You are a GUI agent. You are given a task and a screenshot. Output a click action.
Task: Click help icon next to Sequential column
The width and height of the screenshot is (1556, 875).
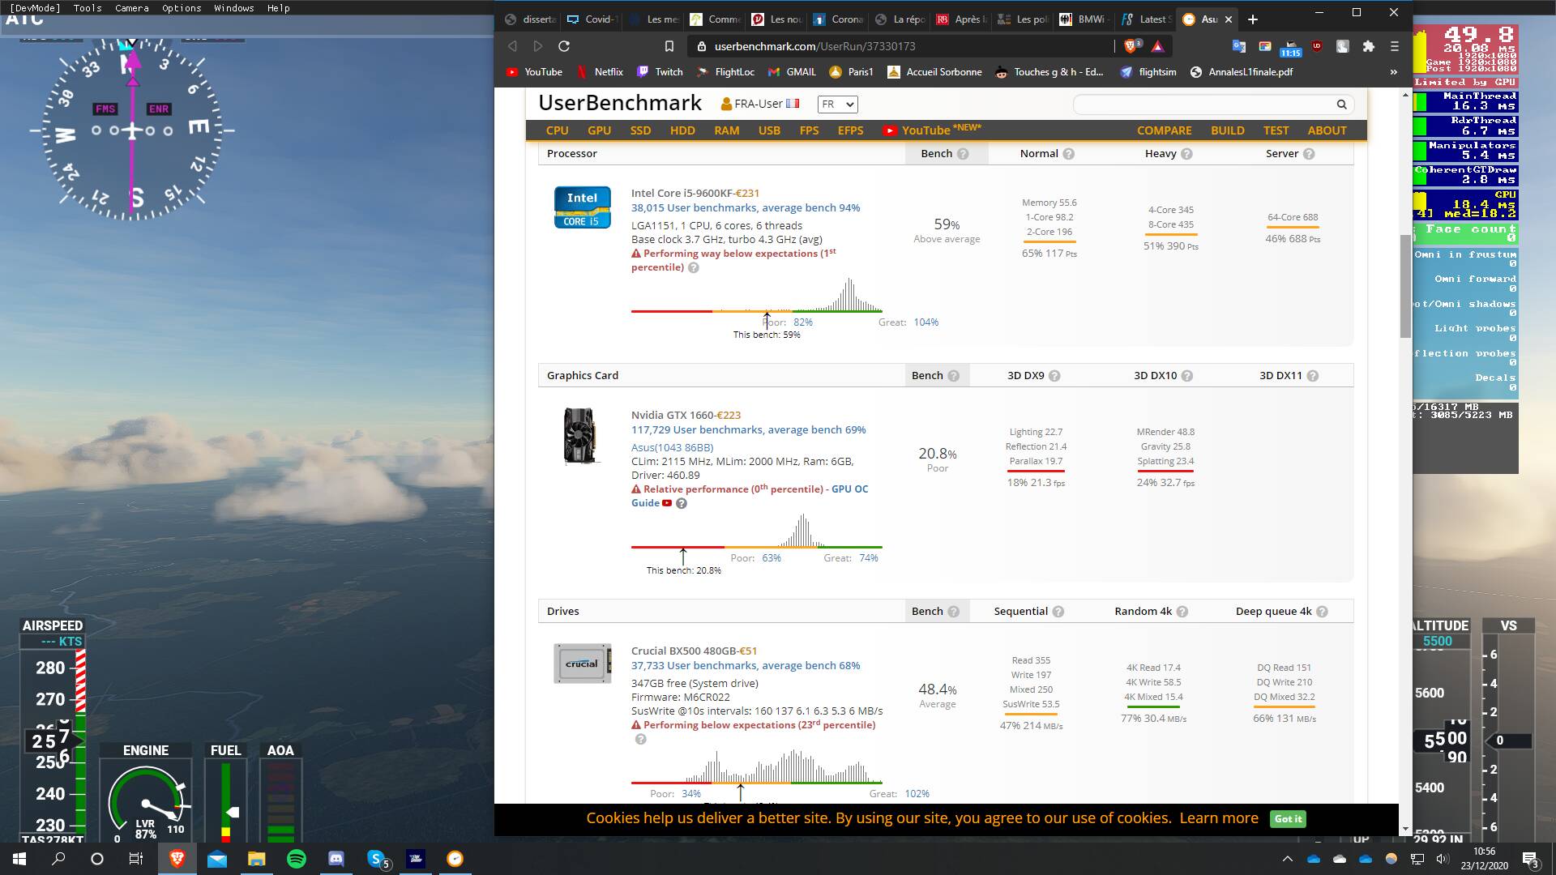coord(1058,612)
